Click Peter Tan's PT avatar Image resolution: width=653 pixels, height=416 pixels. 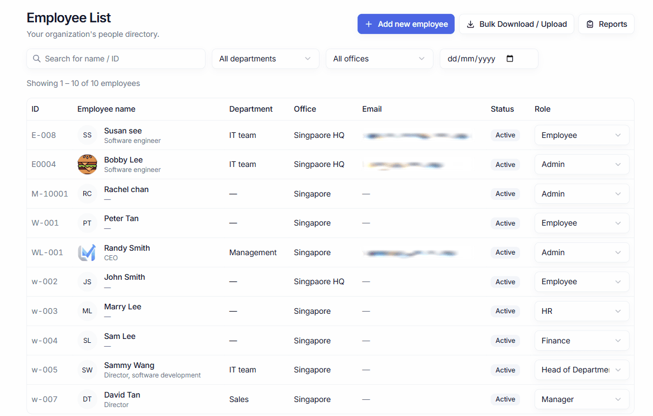click(x=87, y=223)
